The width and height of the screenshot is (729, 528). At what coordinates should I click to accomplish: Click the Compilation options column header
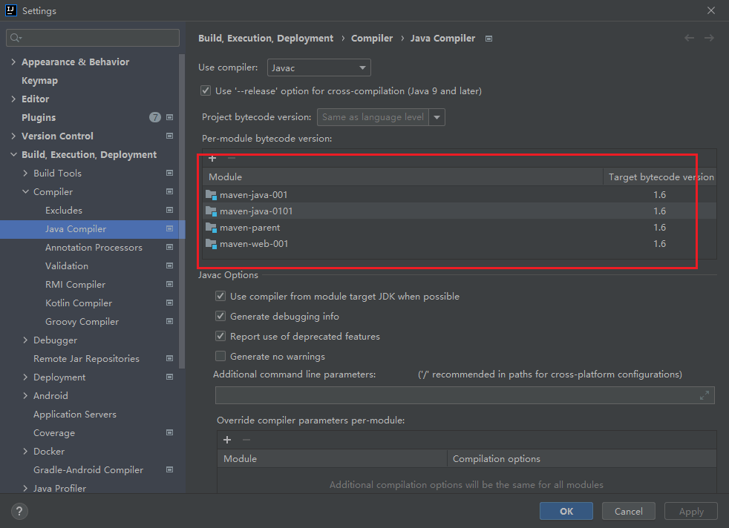pyautogui.click(x=581, y=459)
